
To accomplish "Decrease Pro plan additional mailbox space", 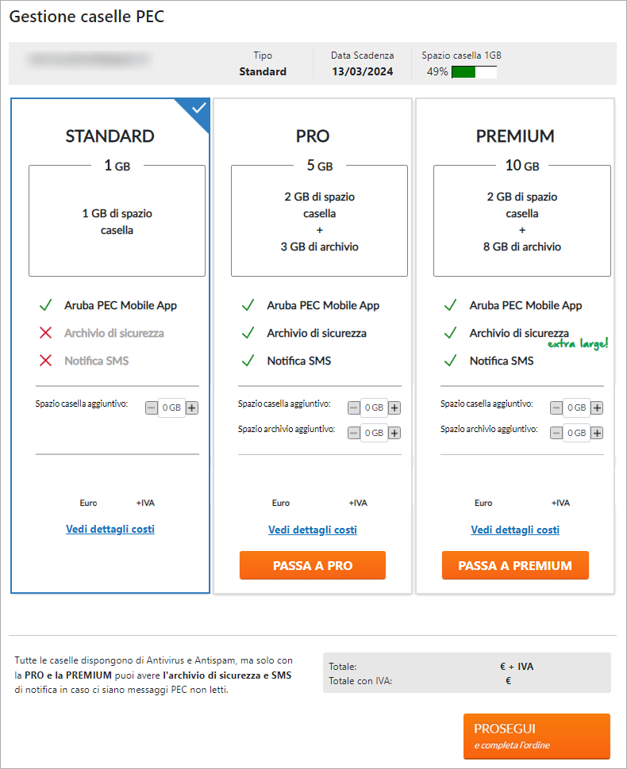I will click(x=353, y=407).
